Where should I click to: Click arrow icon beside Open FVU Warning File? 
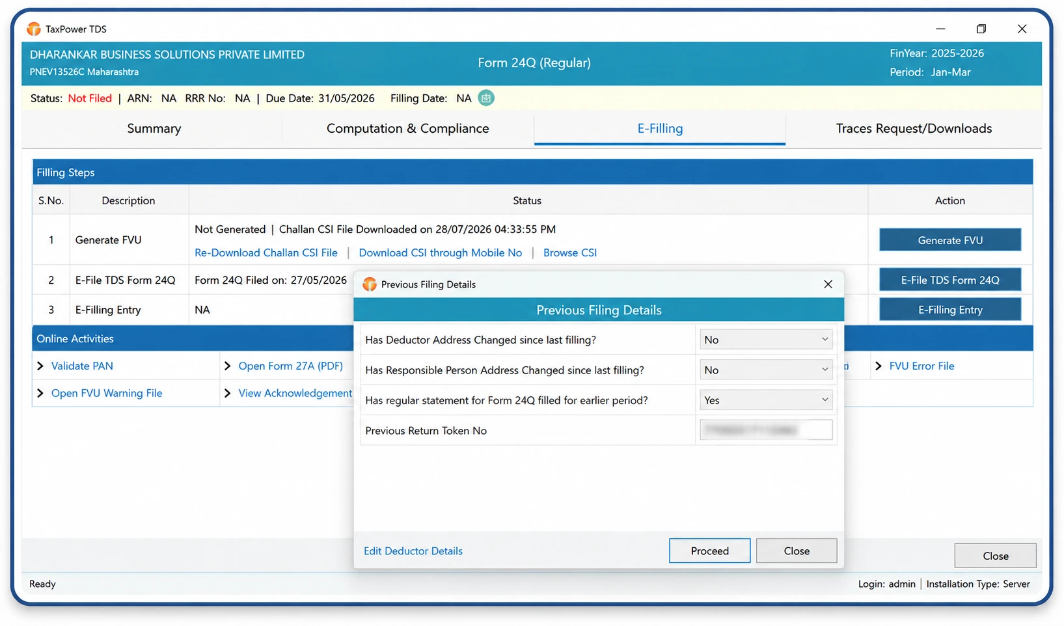point(40,393)
